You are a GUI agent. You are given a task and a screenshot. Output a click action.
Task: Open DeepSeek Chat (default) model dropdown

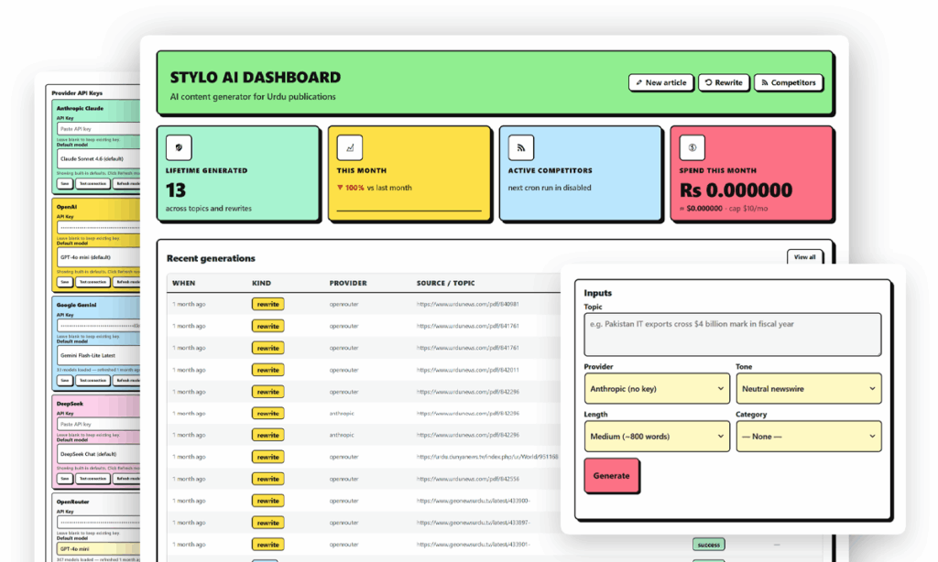pos(99,454)
